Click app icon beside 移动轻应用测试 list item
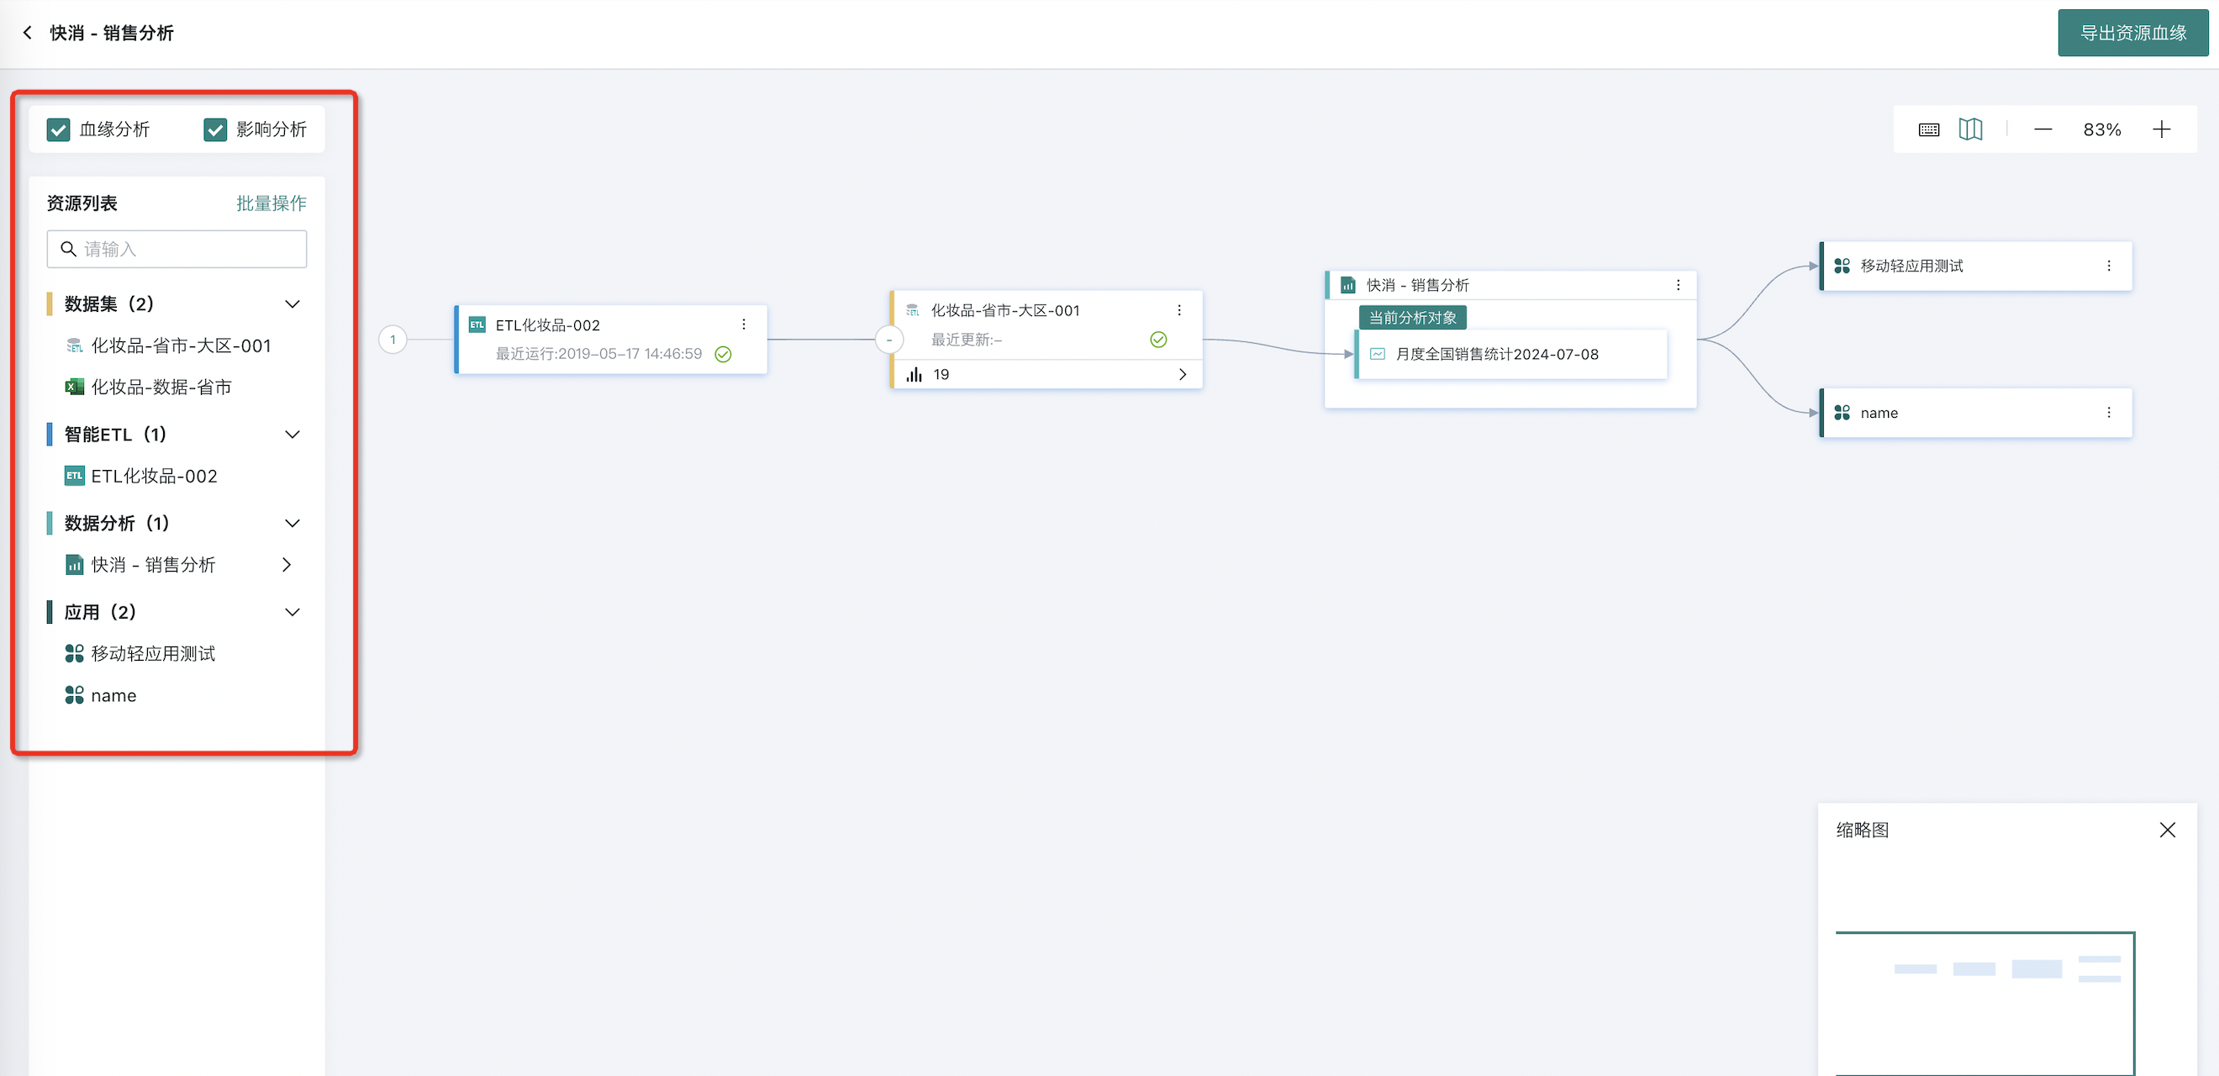This screenshot has height=1076, width=2219. click(x=75, y=653)
